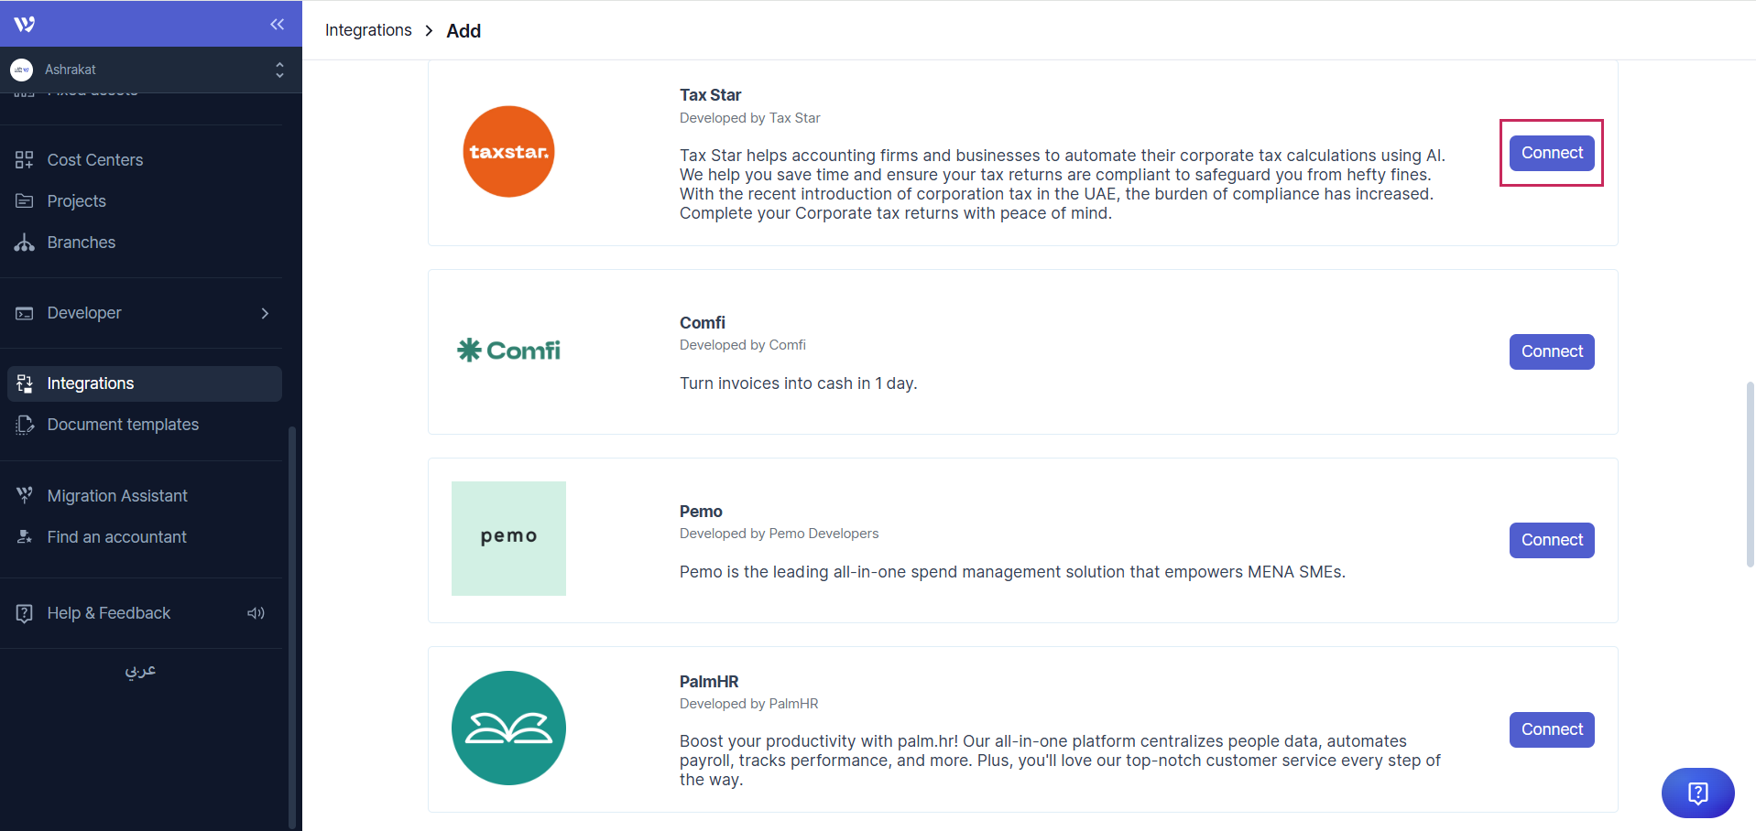
Task: Click the Integrations breadcrumb link
Action: pos(368,30)
